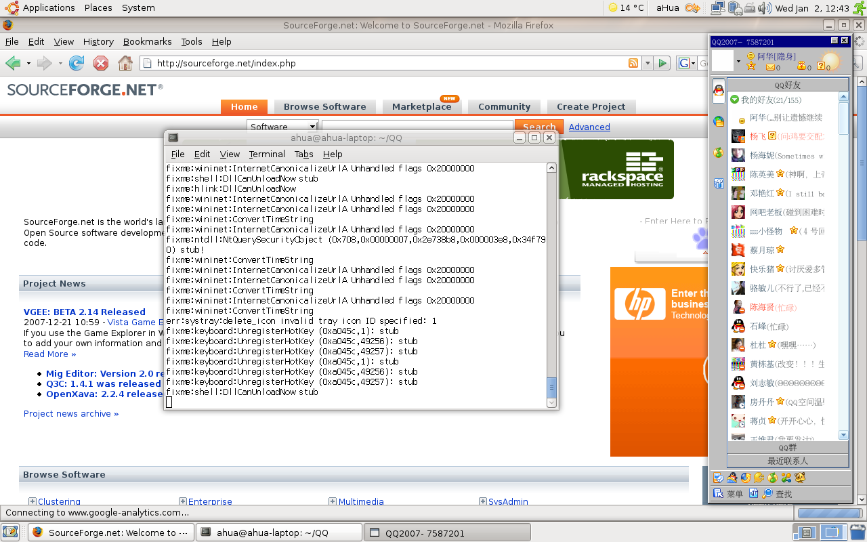This screenshot has height=542, width=867.
Task: Open Places menu in top panel
Action: (x=98, y=8)
